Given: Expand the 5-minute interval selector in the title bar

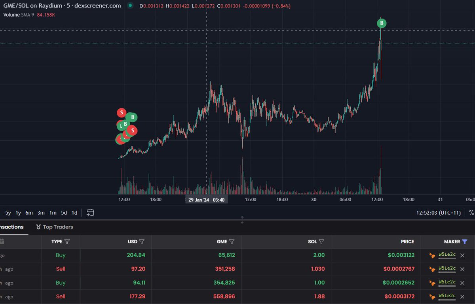Looking at the screenshot, I should [67, 6].
